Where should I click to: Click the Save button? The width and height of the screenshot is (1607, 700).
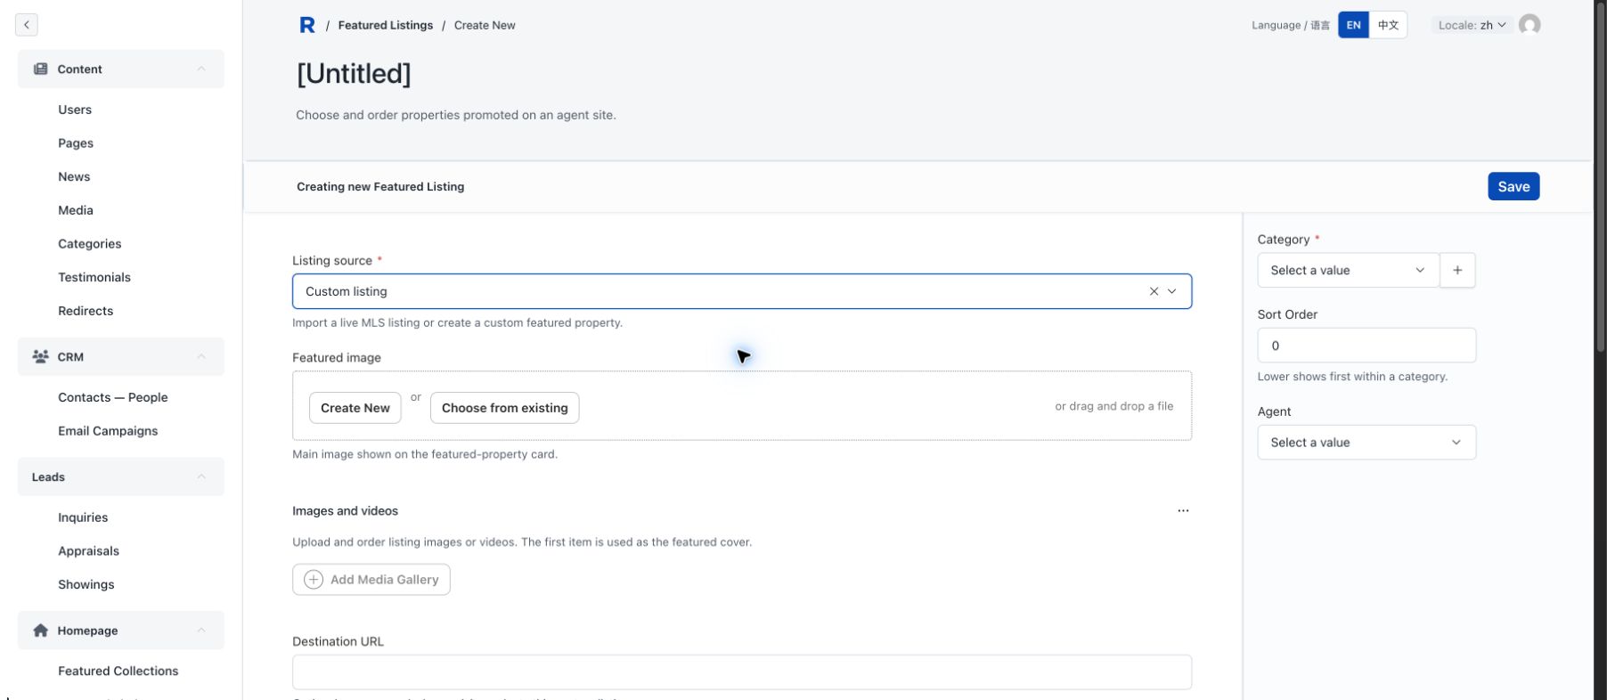point(1513,186)
